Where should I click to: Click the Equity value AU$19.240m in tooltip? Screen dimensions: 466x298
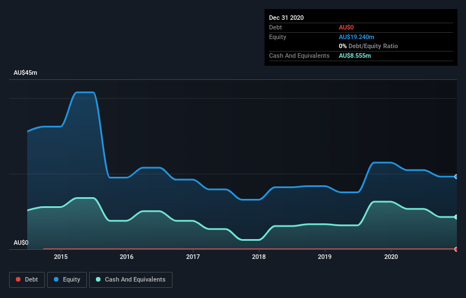click(x=356, y=37)
